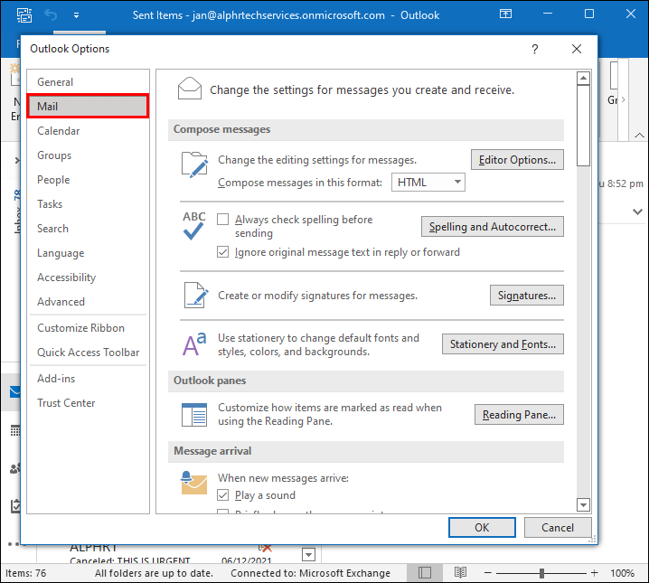
Task: Click the options scrollbar up arrow
Action: pos(583,78)
